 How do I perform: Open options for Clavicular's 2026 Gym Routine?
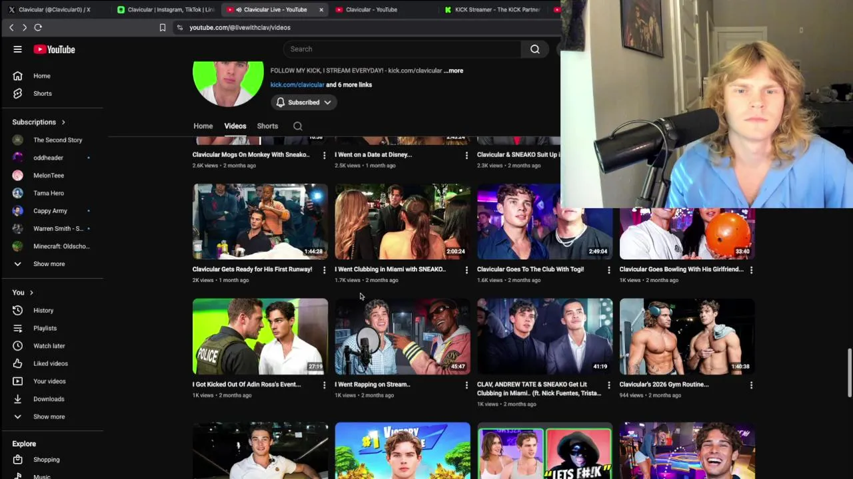pyautogui.click(x=751, y=385)
